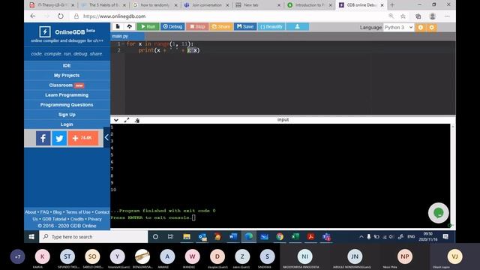480x270 pixels.
Task: Click the orange plus share counter
Action: point(83,138)
